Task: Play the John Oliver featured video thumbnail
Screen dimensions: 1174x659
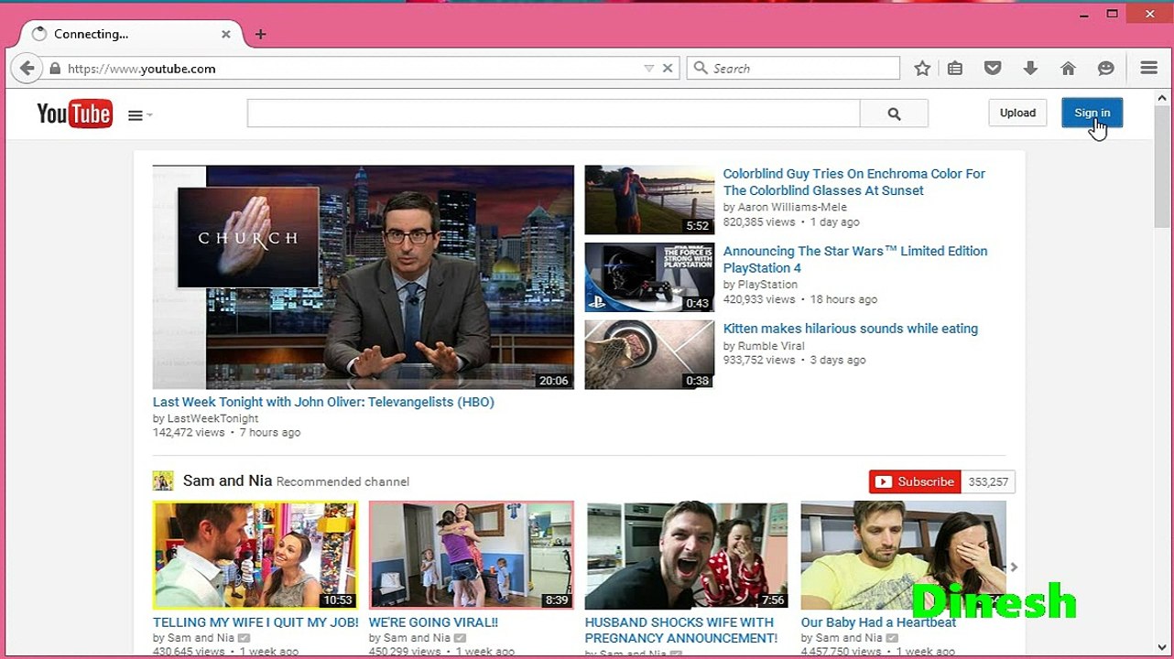Action: (x=363, y=277)
